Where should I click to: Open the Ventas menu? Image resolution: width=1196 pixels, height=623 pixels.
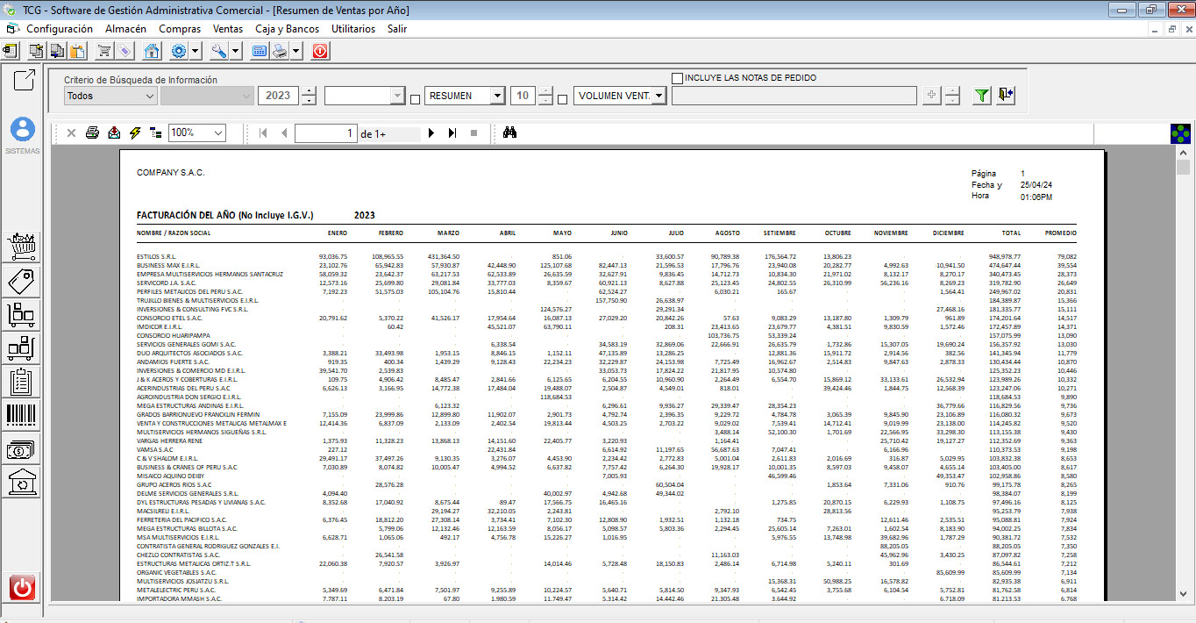(228, 29)
